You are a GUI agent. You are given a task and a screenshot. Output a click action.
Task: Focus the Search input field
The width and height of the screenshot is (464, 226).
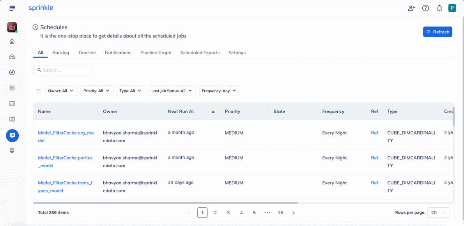click(63, 70)
